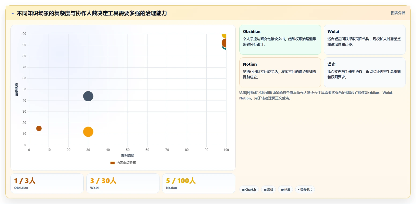
Task: Click the x-axis tick label 50
Action: pos(128,150)
